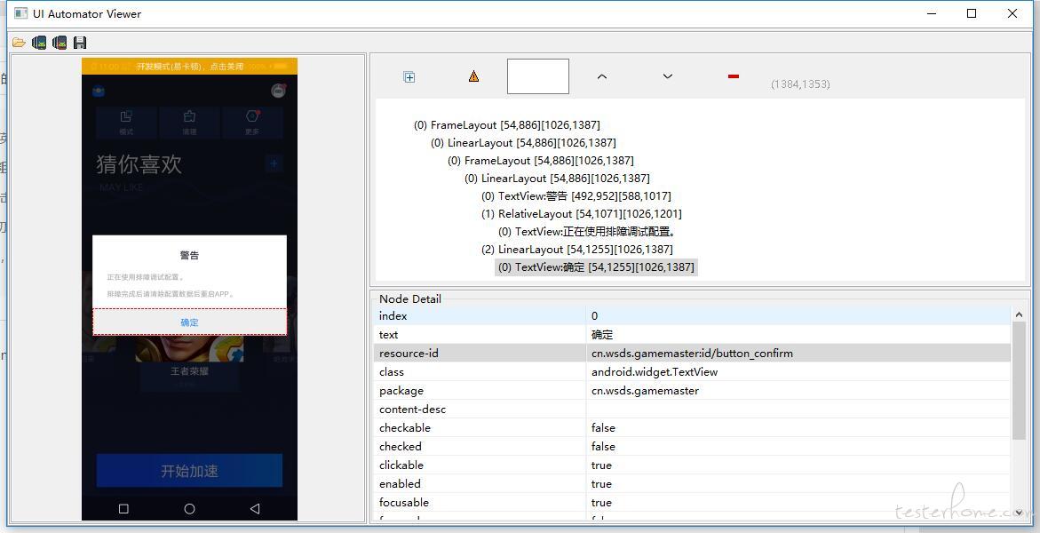
Task: Click the 猜你喜欢 heading in the phone preview
Action: [139, 164]
